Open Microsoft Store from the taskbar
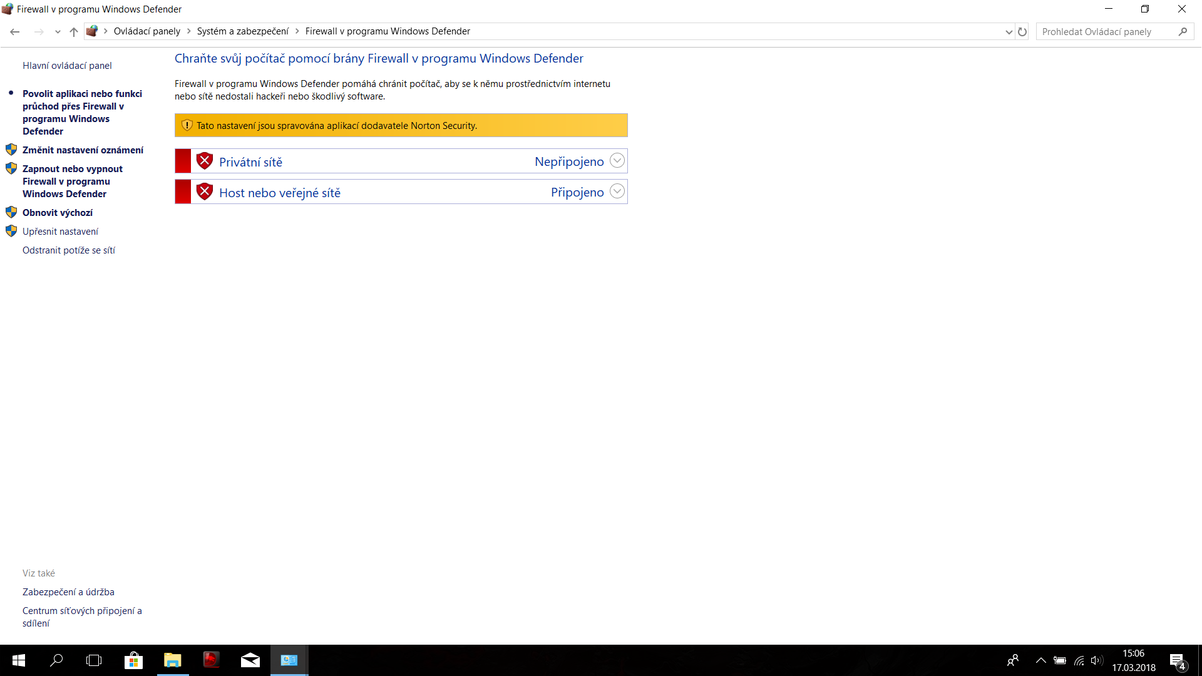The height and width of the screenshot is (676, 1202). click(133, 660)
